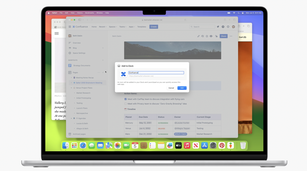Select Safari 2050 Brainstorm Meeting page
Viewport: 307px width, 171px height.
click(x=89, y=83)
